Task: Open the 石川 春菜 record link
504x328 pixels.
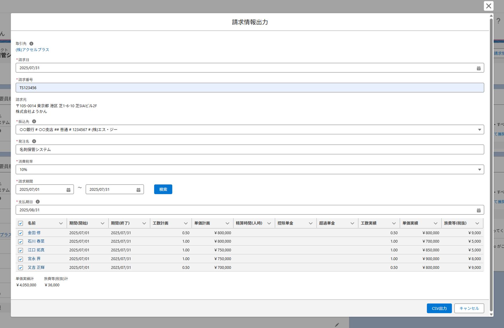Action: click(x=36, y=241)
